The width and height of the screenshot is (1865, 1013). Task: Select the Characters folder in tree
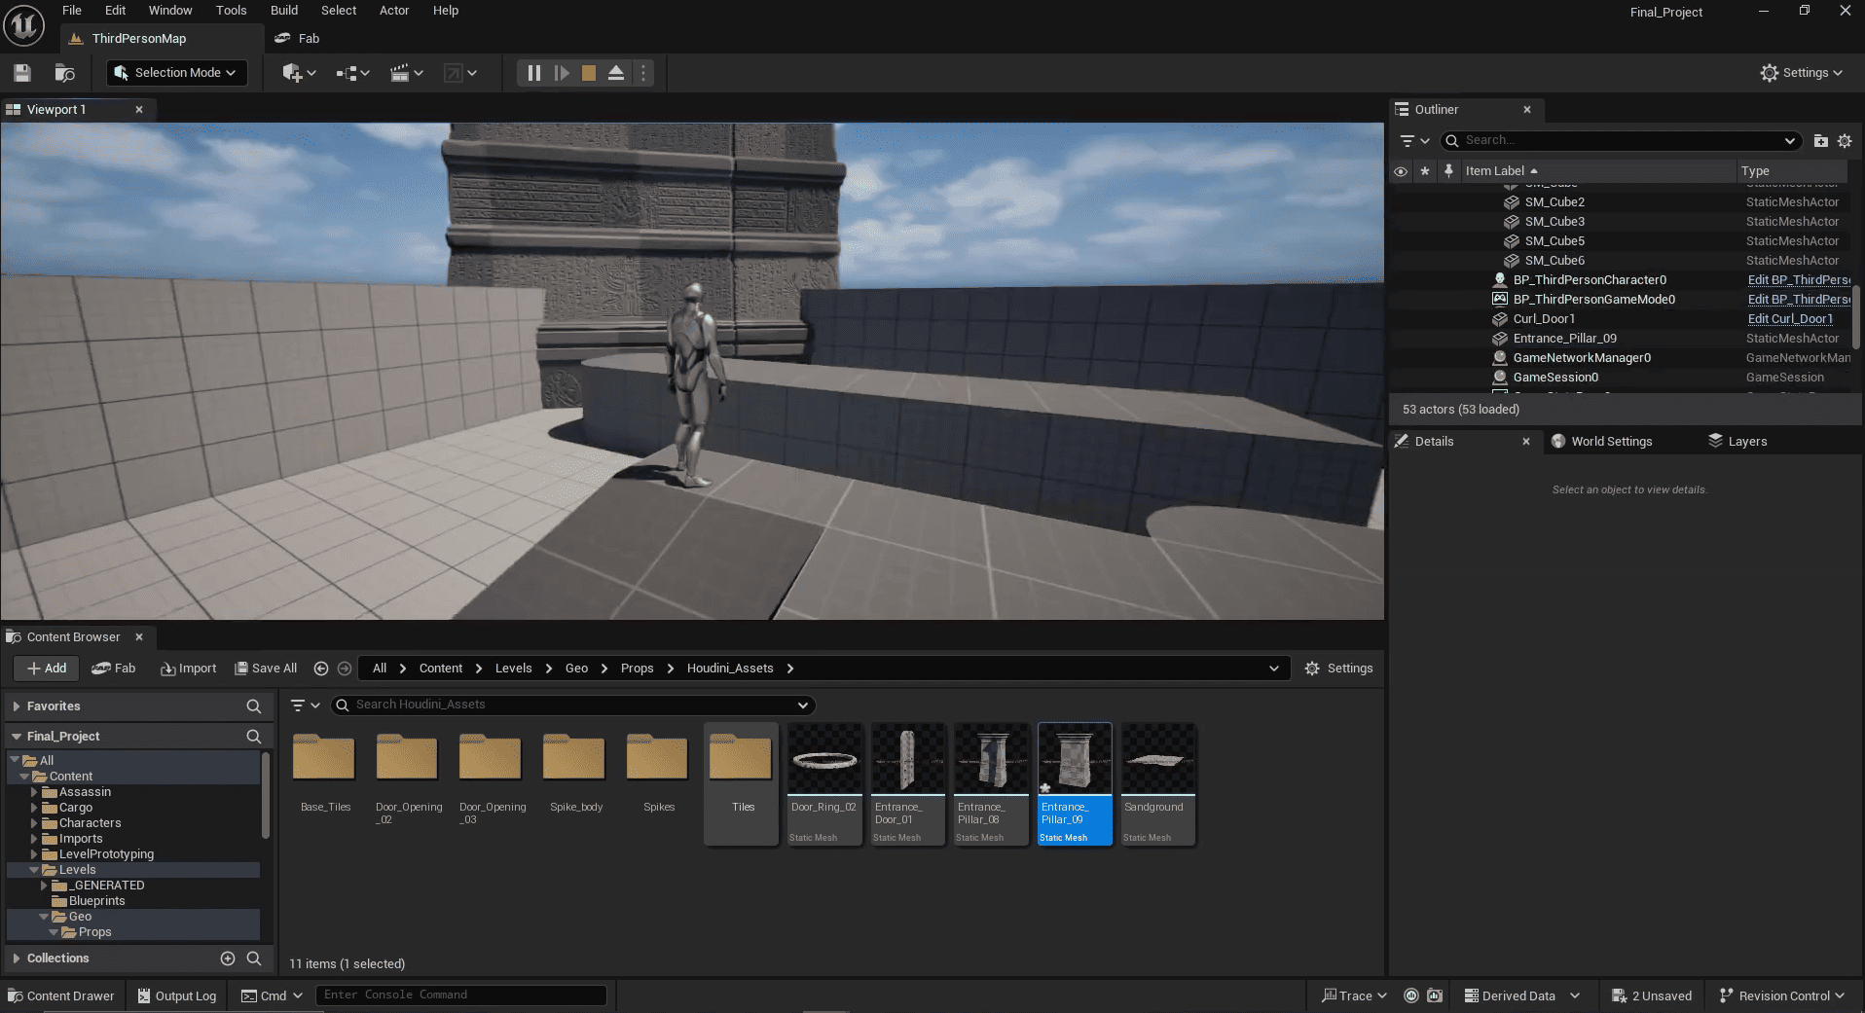[x=90, y=823]
